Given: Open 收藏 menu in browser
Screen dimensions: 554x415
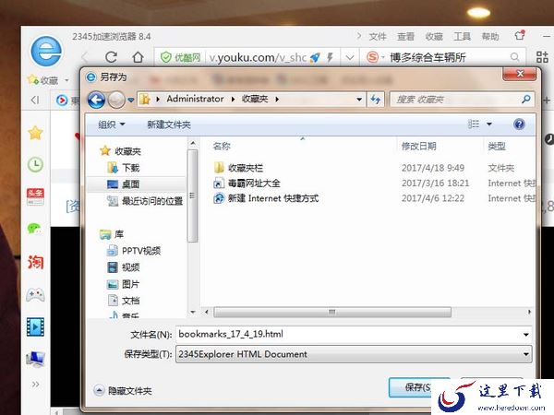Looking at the screenshot, I should coord(434,37).
